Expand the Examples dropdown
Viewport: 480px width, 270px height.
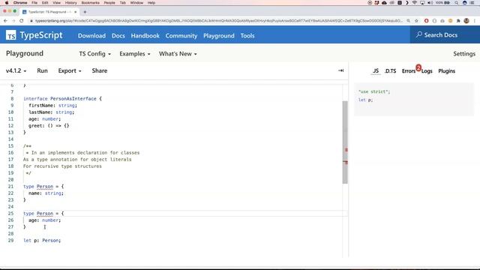click(135, 53)
